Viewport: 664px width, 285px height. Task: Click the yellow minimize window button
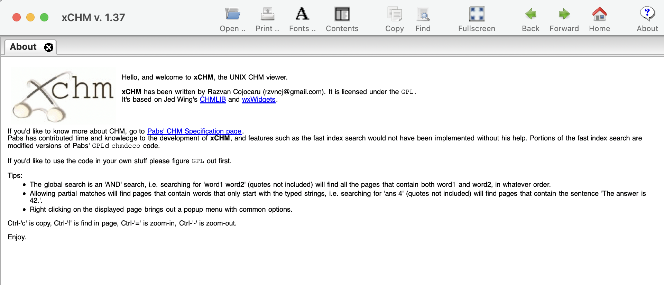click(30, 17)
